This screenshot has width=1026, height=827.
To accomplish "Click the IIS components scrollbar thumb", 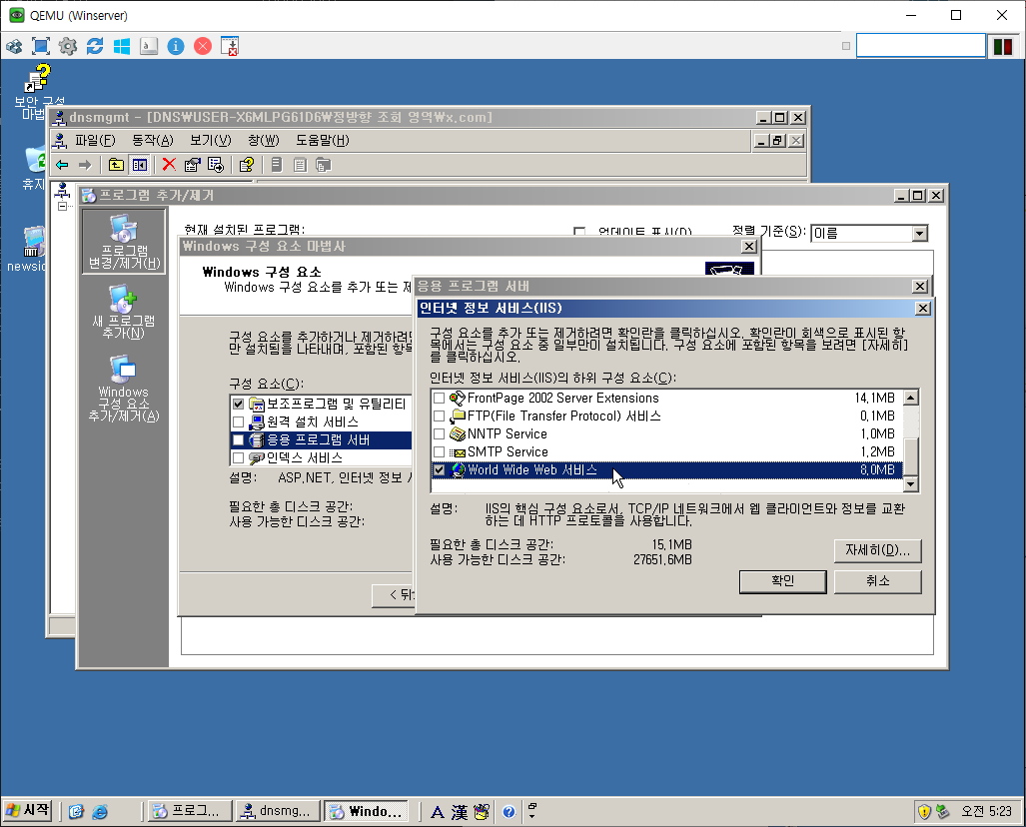I will tap(911, 456).
